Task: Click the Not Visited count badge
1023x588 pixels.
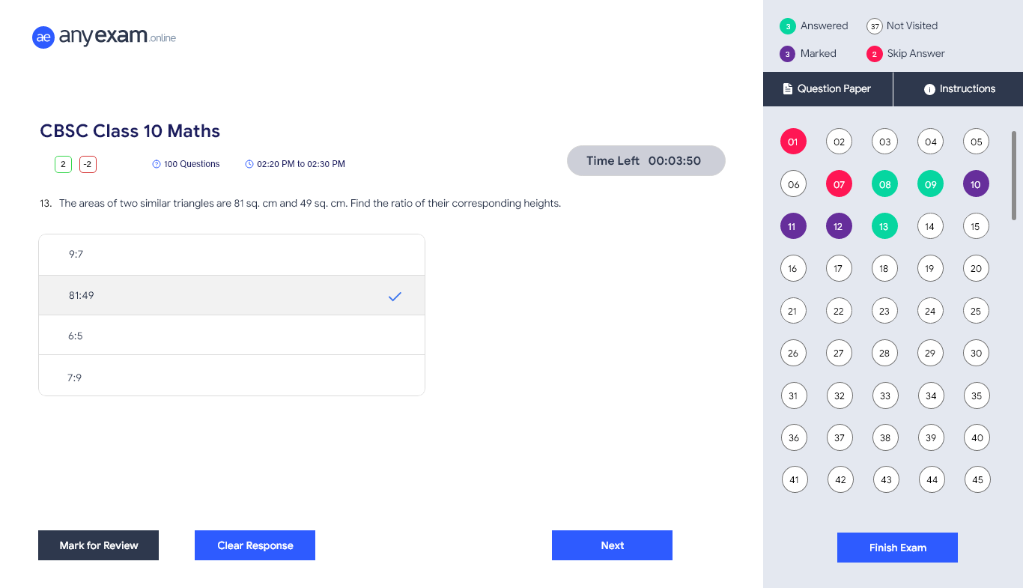Action: [874, 25]
